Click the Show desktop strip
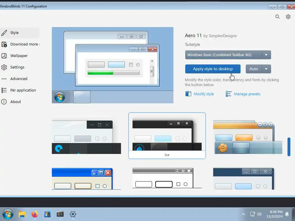Screen dimensions: 295x221 pos(294,214)
